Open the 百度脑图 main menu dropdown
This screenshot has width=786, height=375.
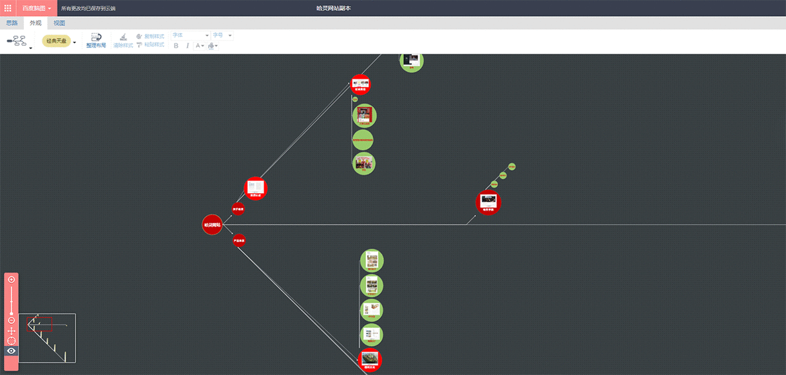click(x=36, y=8)
